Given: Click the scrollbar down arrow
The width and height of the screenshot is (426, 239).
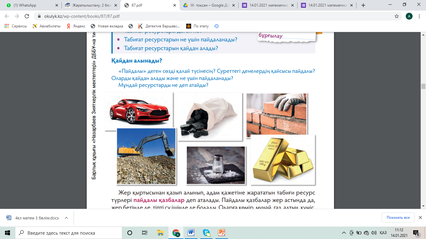Looking at the screenshot, I should click(x=423, y=206).
